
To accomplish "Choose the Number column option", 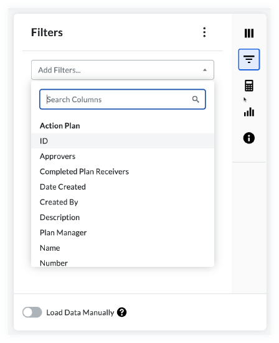I will pos(123,262).
